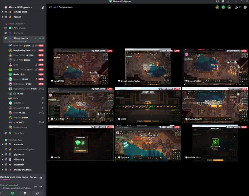Watch cyndi1986's live stream tile
The width and height of the screenshot is (249, 196).
(81, 67)
